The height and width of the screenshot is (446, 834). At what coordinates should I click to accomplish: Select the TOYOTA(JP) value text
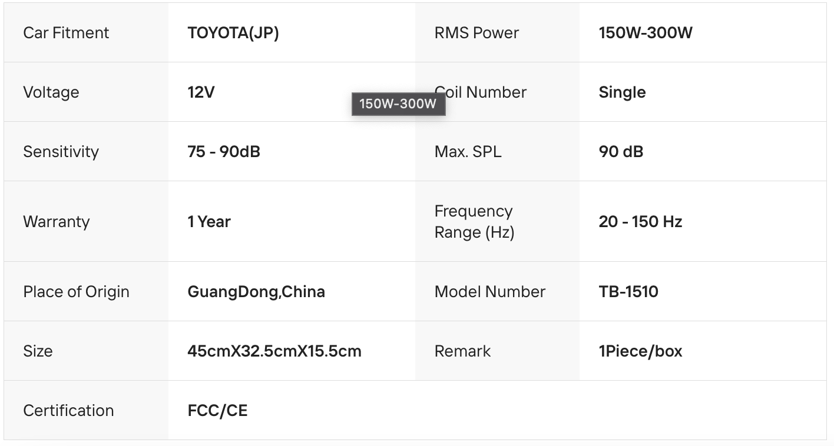233,33
